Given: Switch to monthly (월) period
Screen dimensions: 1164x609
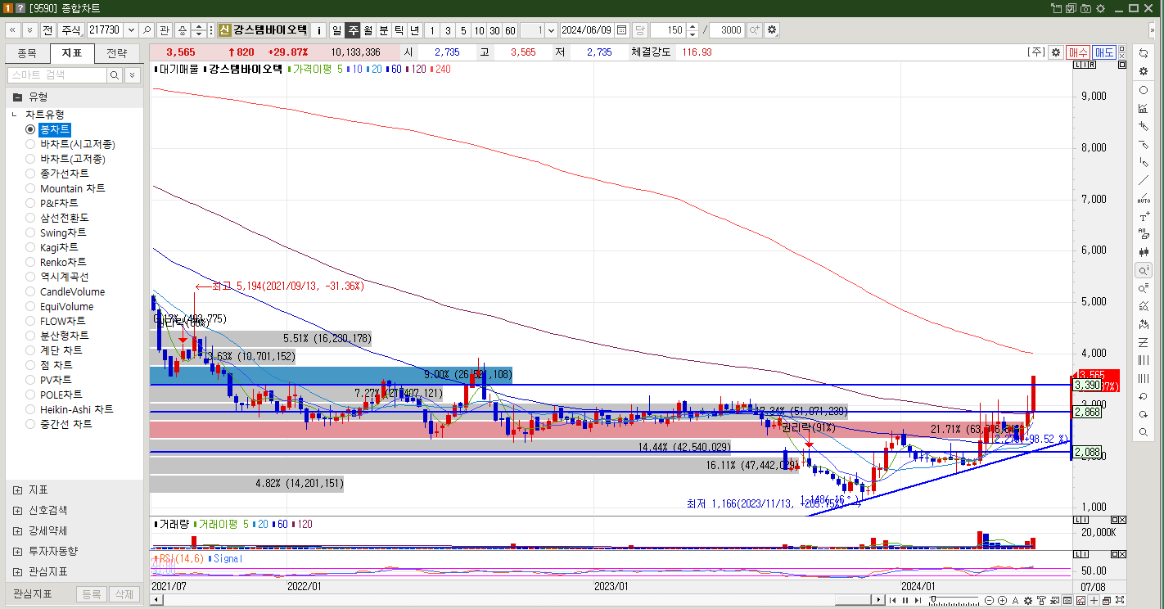Looking at the screenshot, I should [368, 29].
